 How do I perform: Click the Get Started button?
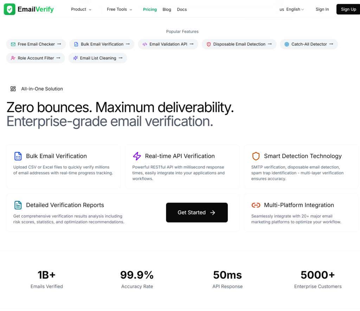click(197, 212)
